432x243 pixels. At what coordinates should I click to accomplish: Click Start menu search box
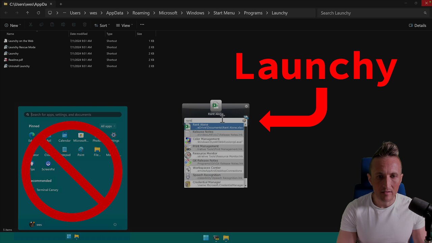tap(73, 114)
